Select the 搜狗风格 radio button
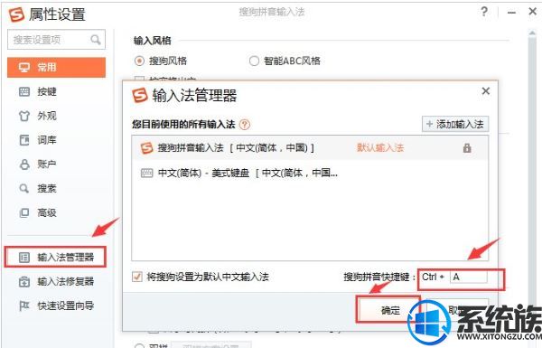Image resolution: width=542 pixels, height=348 pixels. click(x=139, y=61)
